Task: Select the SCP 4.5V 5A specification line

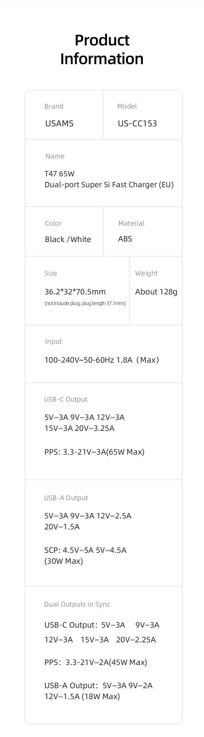Action: (x=85, y=550)
